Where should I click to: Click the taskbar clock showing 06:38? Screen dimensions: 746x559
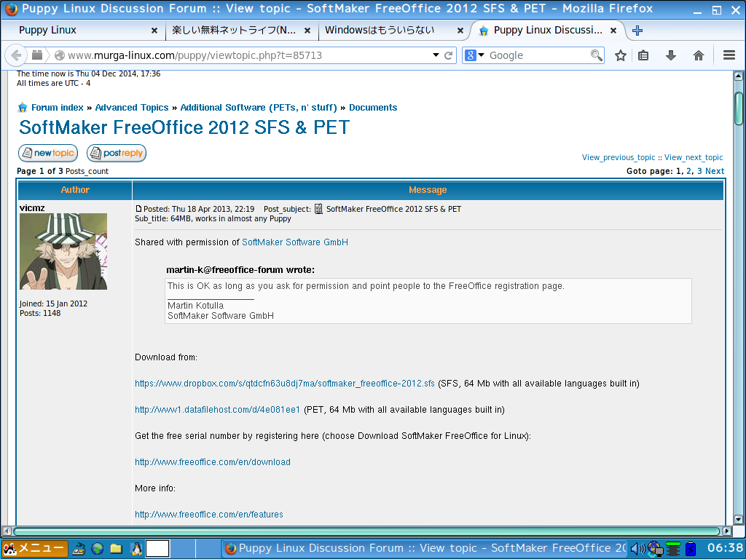(x=725, y=548)
